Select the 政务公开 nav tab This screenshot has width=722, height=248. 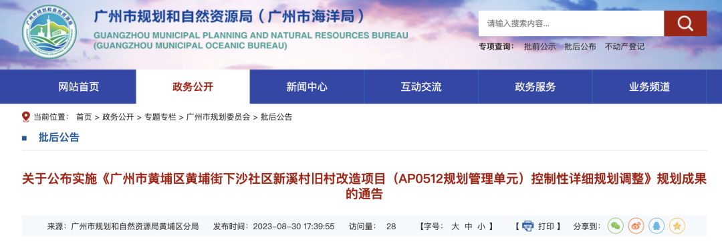coord(193,86)
